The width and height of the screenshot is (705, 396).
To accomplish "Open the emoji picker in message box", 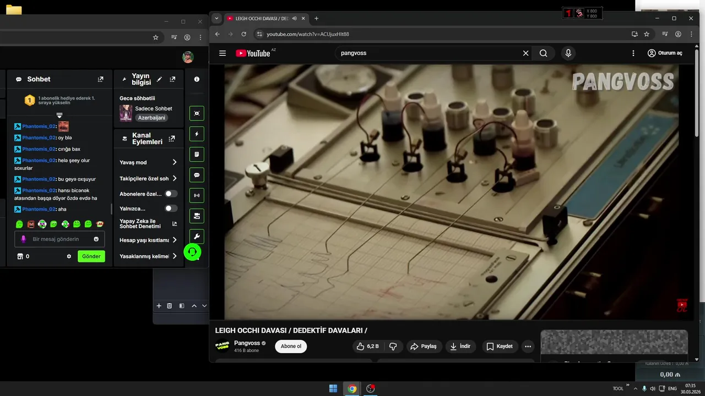I will tap(96, 239).
